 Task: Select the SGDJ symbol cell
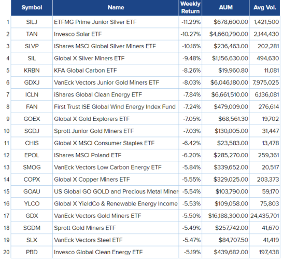click(x=32, y=131)
